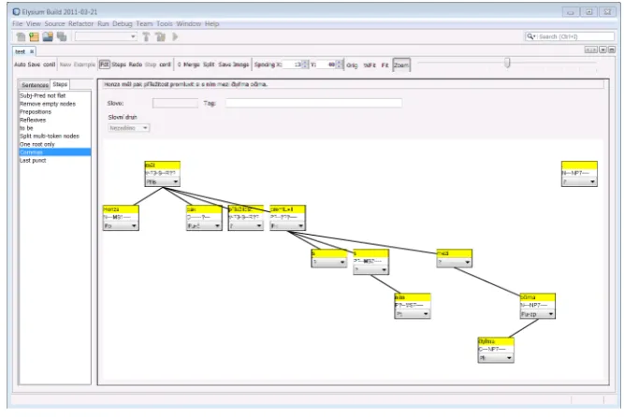Select the 'Reflexives' step
Screen dimensions: 624x417
tap(55, 121)
